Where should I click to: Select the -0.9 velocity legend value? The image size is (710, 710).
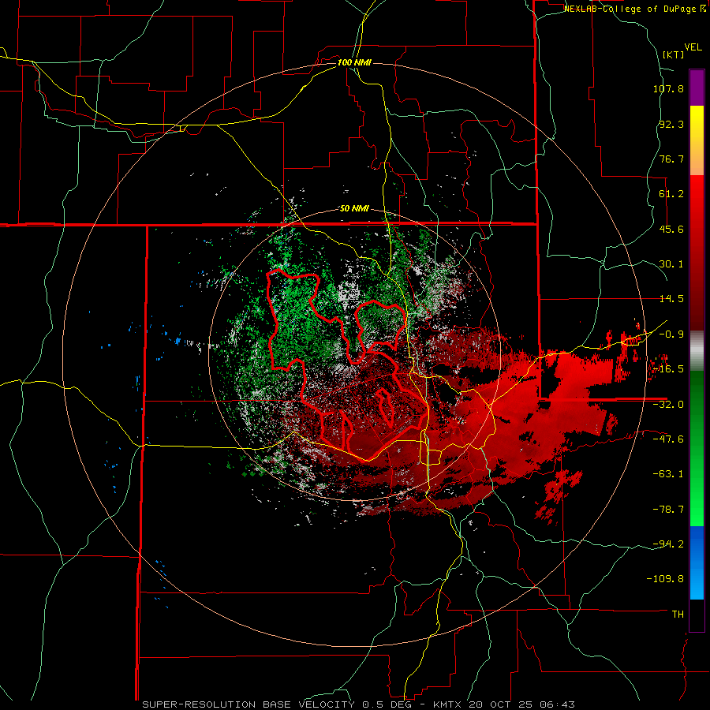point(671,334)
